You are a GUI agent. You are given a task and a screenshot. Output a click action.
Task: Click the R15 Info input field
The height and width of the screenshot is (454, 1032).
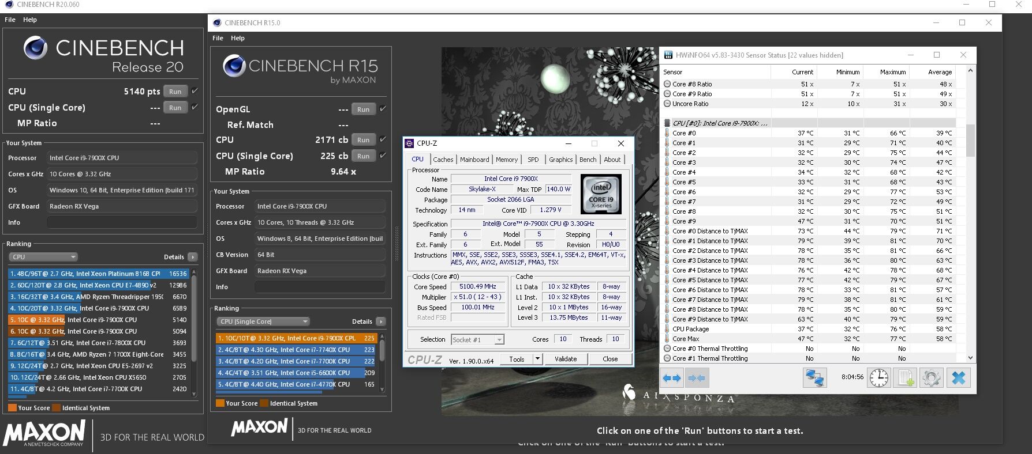pos(320,287)
